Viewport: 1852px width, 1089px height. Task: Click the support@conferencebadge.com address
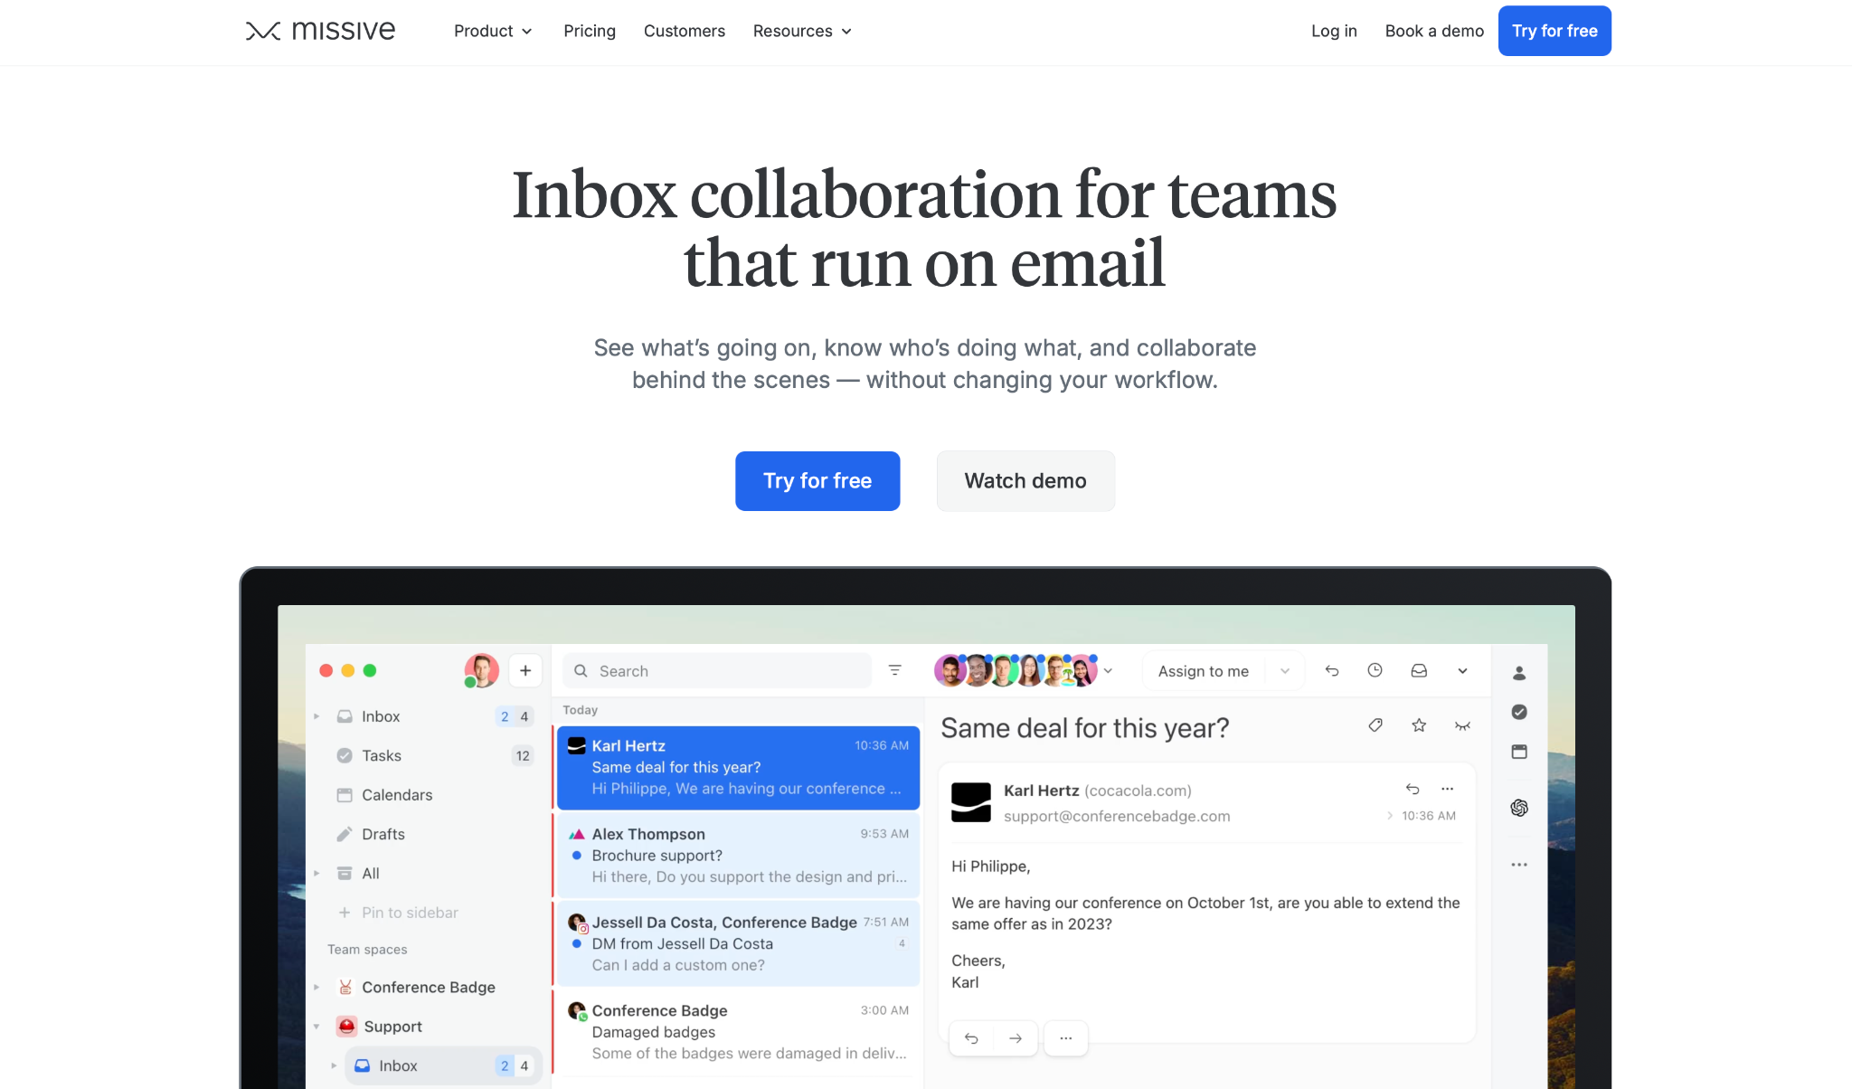[x=1117, y=816]
